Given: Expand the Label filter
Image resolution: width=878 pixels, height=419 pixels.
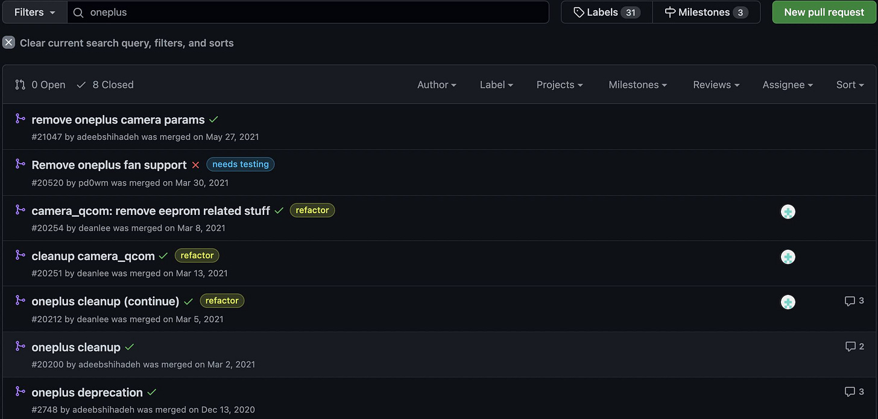Looking at the screenshot, I should 496,85.
